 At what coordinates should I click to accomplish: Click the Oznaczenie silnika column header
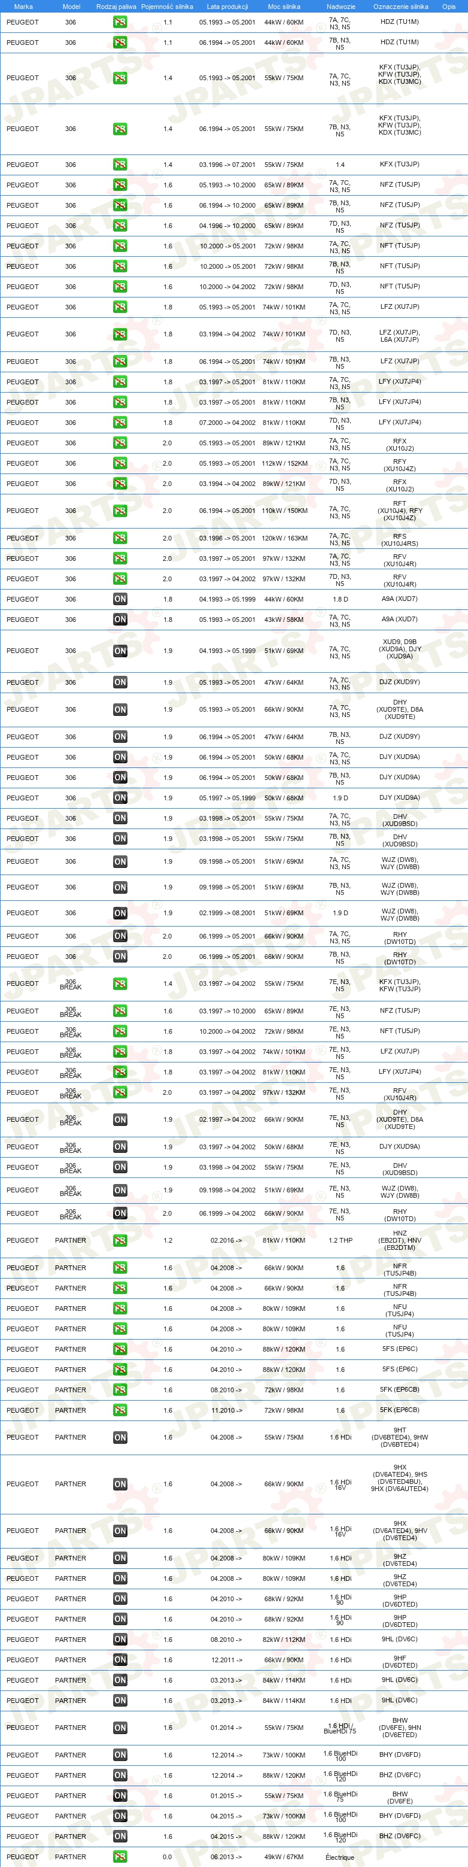(400, 7)
